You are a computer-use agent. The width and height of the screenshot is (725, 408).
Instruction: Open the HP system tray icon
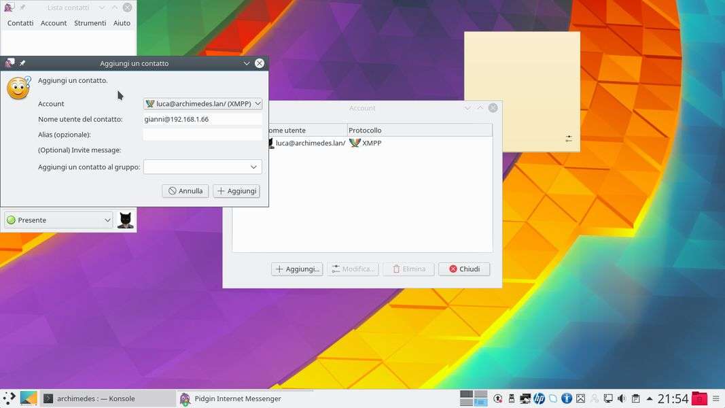pyautogui.click(x=539, y=398)
